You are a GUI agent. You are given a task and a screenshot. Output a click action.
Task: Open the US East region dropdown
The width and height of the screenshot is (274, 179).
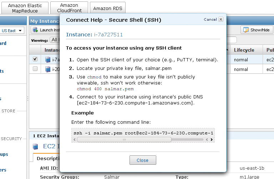12,31
